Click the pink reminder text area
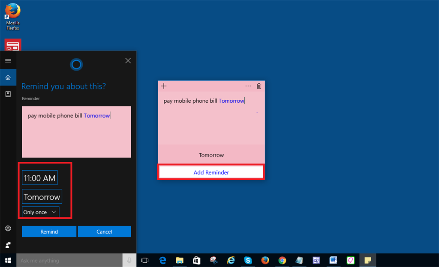Image resolution: width=439 pixels, height=267 pixels. (76, 132)
